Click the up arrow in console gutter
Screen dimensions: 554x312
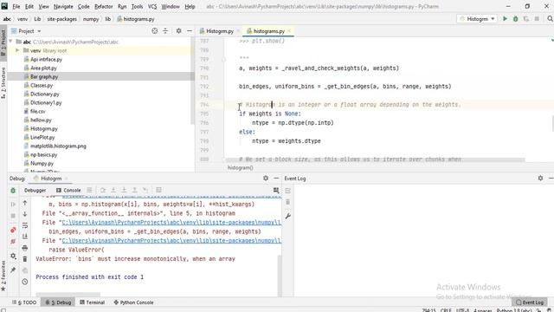tap(25, 203)
